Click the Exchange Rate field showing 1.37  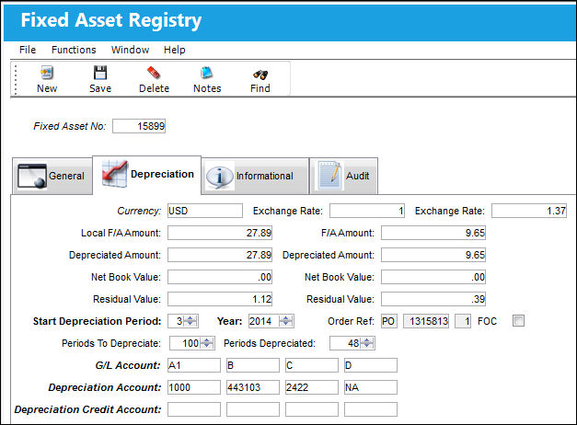click(529, 211)
